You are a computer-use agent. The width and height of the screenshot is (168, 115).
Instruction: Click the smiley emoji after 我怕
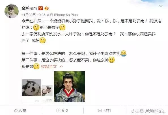pos(42,40)
